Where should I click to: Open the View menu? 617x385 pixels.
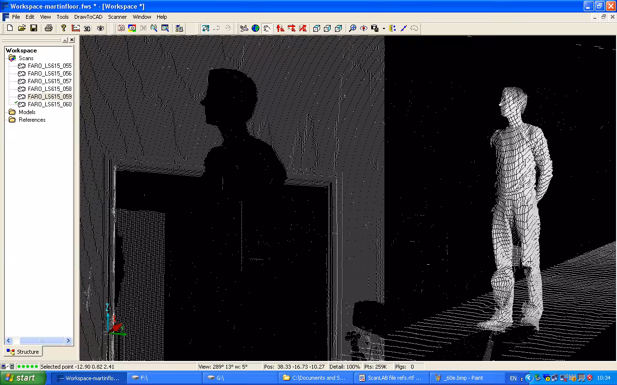[x=45, y=17]
